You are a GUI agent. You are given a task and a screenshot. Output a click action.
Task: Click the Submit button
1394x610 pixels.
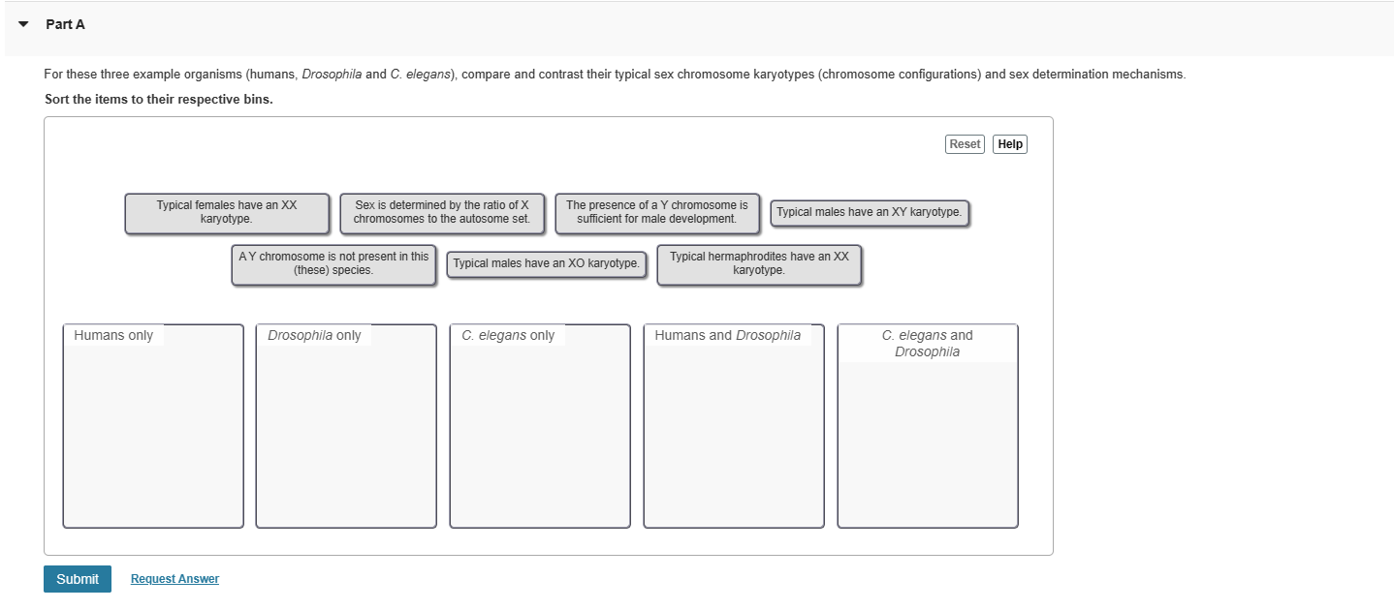pyautogui.click(x=77, y=578)
